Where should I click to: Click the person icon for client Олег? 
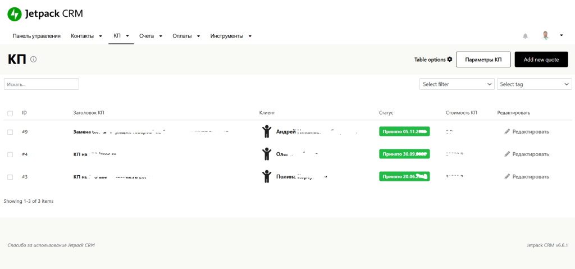point(267,154)
